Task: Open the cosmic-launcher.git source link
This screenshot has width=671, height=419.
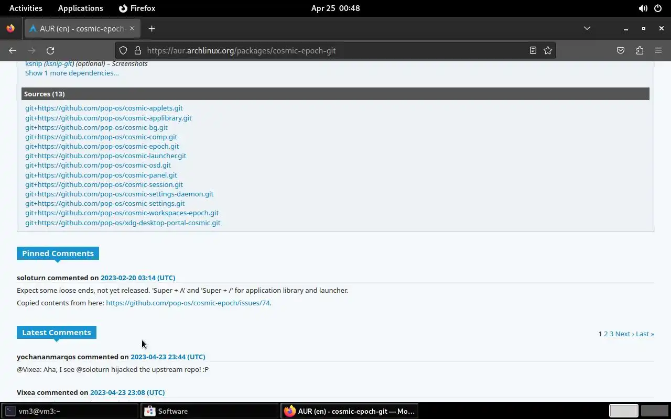Action: (105, 156)
